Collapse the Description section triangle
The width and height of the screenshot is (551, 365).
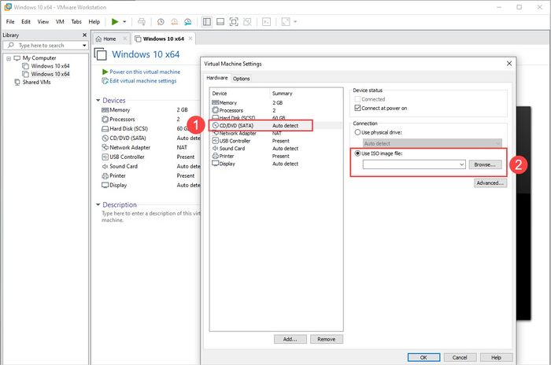[98, 205]
